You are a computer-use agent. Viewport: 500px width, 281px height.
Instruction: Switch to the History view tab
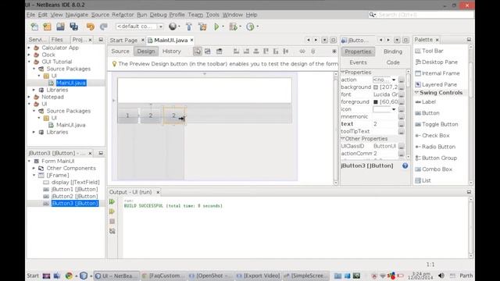pyautogui.click(x=172, y=52)
